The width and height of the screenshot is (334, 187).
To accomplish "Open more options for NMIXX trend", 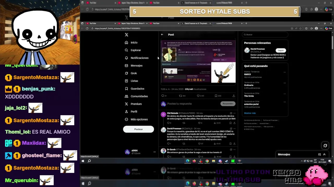I will coord(285,72).
